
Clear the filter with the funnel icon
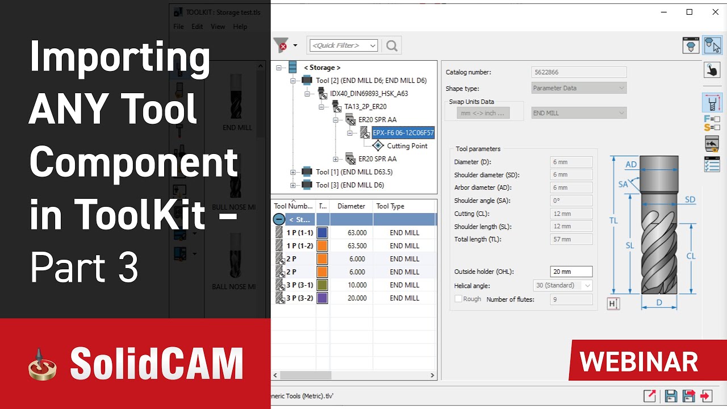[x=281, y=45]
